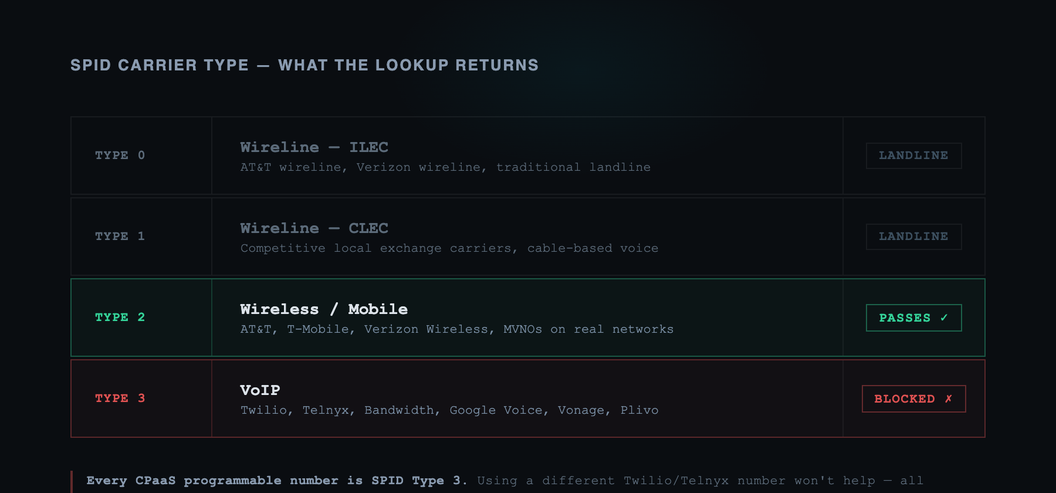Click the PASSES badge label
This screenshot has height=493, width=1056.
tap(905, 318)
